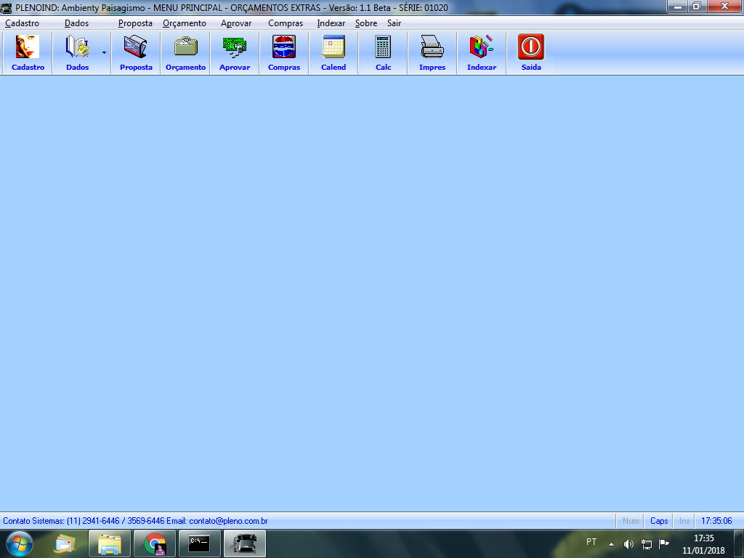Image resolution: width=744 pixels, height=558 pixels.
Task: Click the contact email text in status bar
Action: pos(228,521)
